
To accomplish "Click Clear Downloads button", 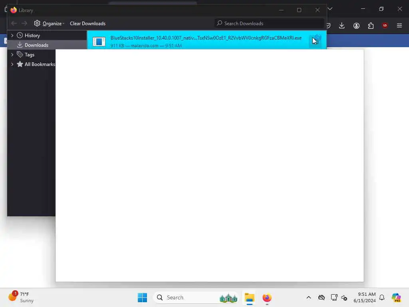I will [x=87, y=24].
